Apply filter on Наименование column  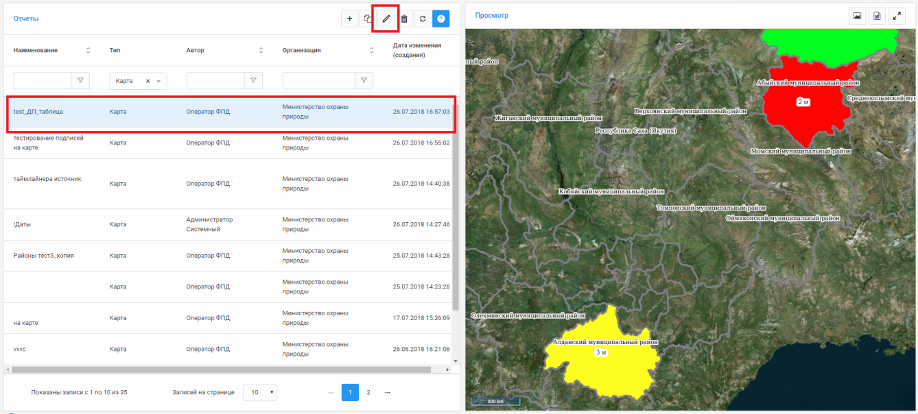point(81,81)
